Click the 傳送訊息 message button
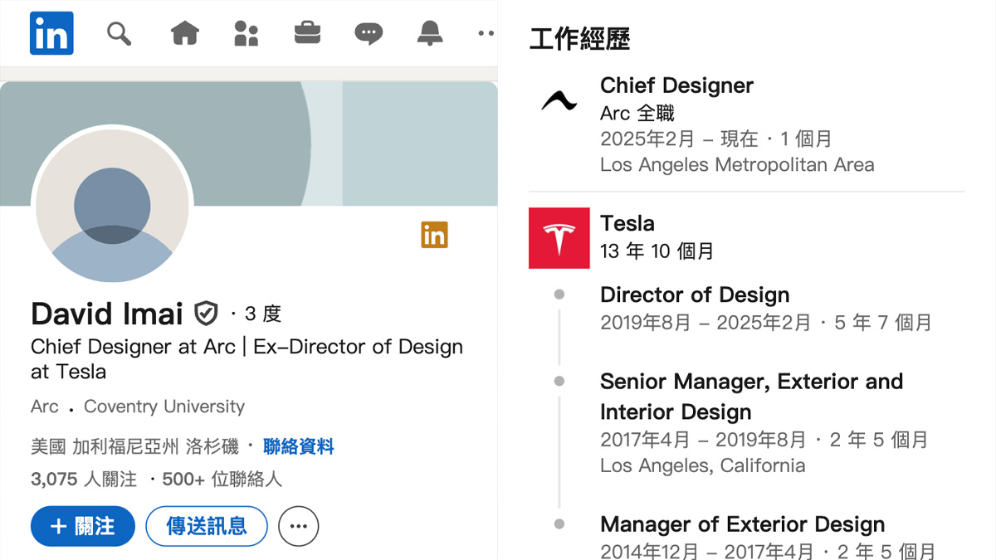The height and width of the screenshot is (560, 996). tap(207, 526)
